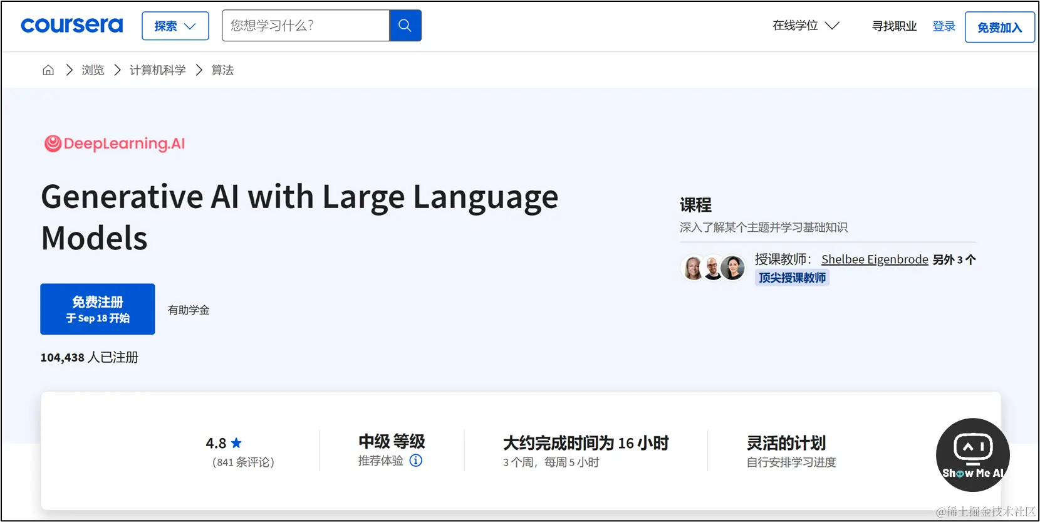Click the 有助学金 financial aid link
Viewport: 1040px width, 522px height.
[x=189, y=310]
